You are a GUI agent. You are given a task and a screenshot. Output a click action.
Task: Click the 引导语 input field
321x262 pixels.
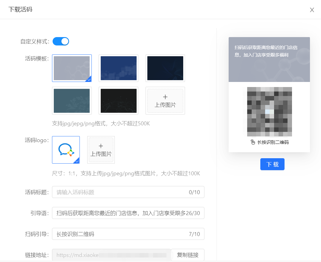pyautogui.click(x=128, y=213)
